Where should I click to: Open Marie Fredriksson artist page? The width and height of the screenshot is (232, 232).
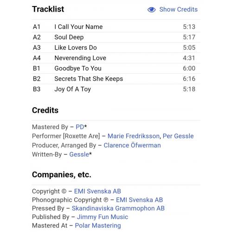click(x=134, y=136)
